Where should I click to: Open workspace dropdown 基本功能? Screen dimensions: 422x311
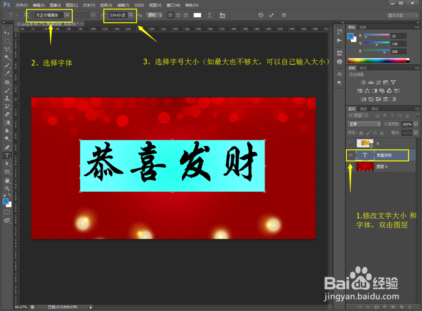[402, 16]
